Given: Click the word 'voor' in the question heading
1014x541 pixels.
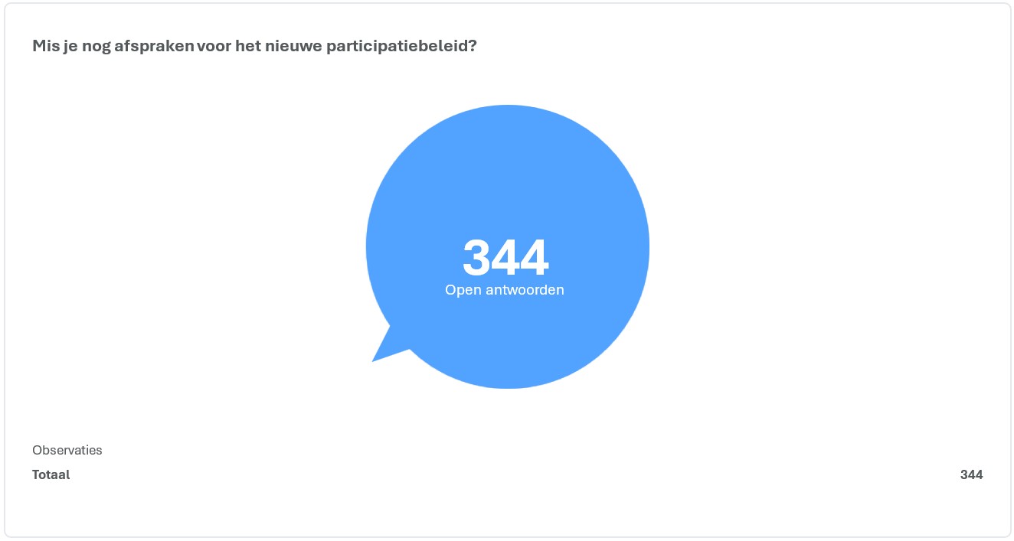Looking at the screenshot, I should 216,46.
